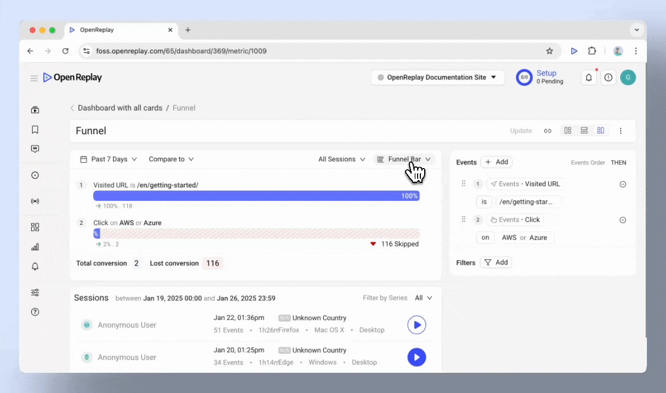The image size is (666, 393).
Task: Open the Compare to dropdown
Action: (171, 159)
